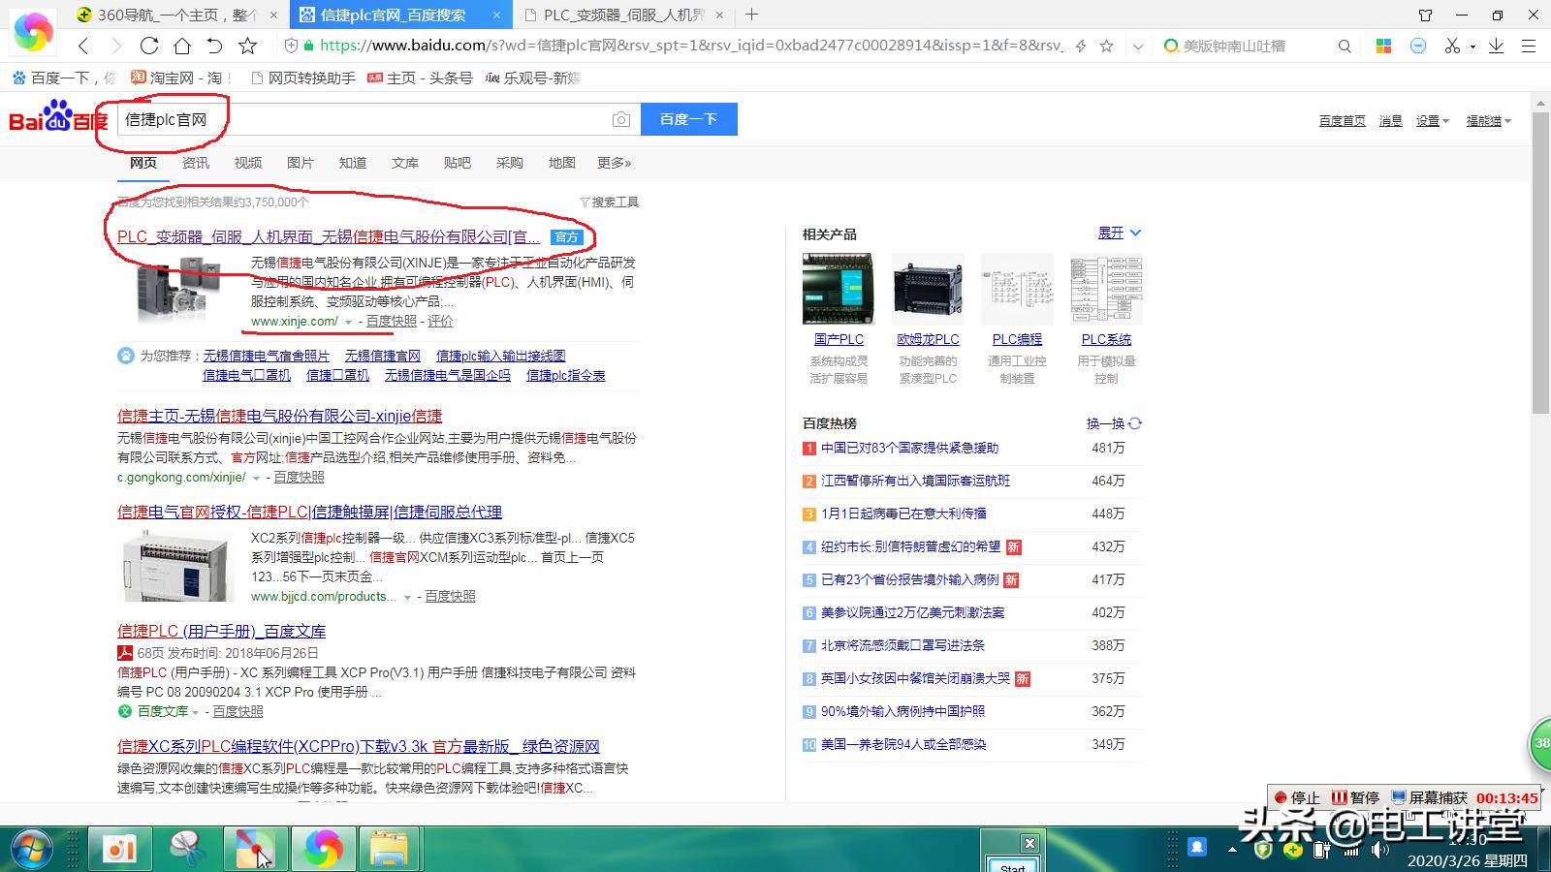Open the 设置 dropdown menu
The image size is (1551, 872).
1432,121
